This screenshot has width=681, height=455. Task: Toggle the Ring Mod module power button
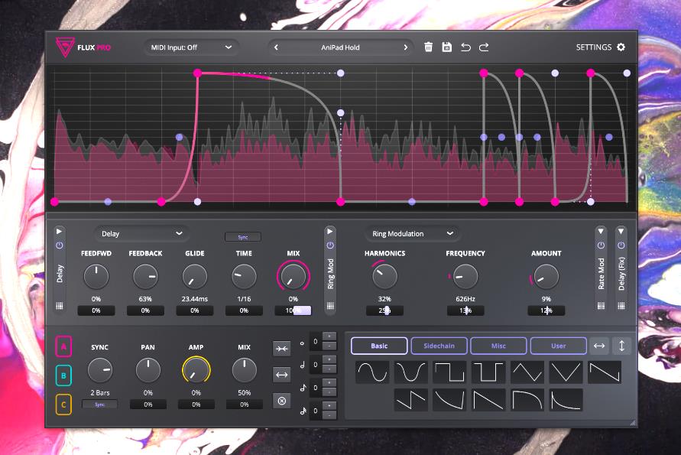coord(330,245)
